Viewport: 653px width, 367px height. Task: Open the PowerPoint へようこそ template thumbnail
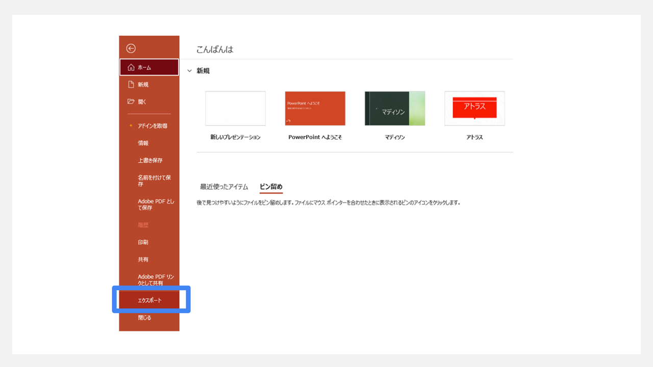tap(315, 108)
